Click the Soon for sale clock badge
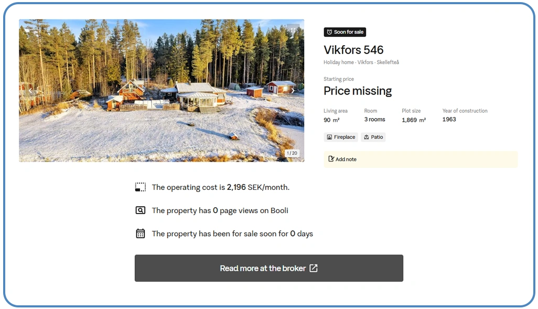This screenshot has width=538, height=309. click(345, 32)
